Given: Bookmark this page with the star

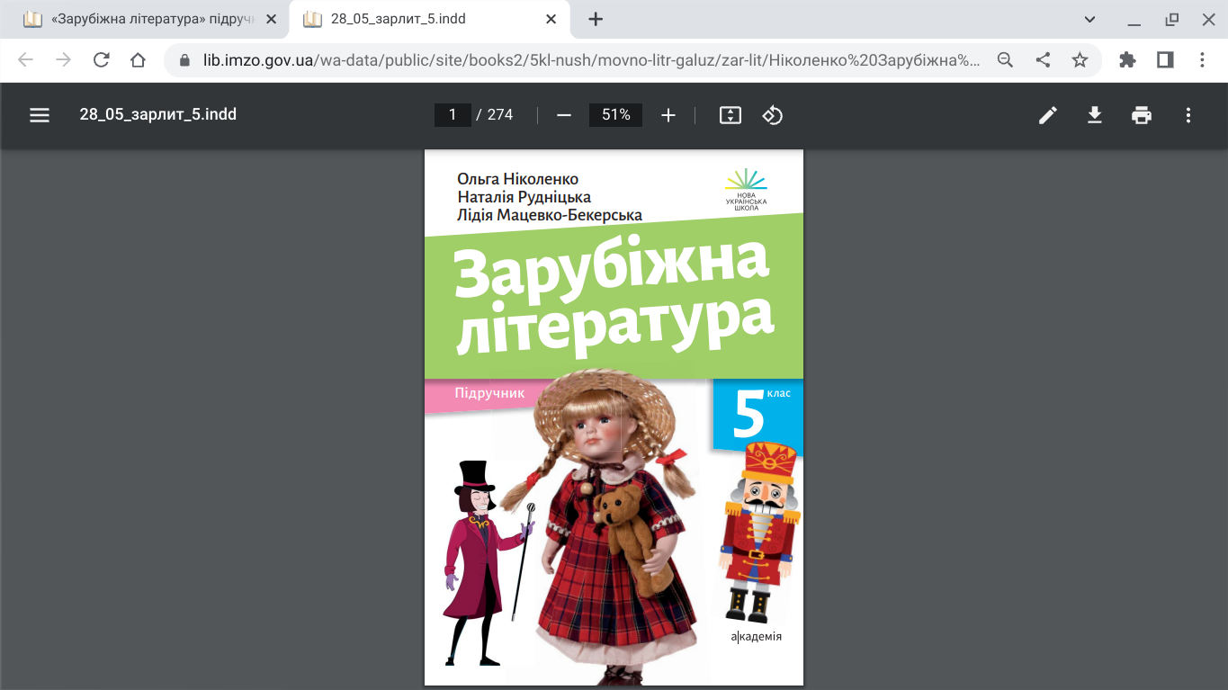Looking at the screenshot, I should (x=1080, y=60).
